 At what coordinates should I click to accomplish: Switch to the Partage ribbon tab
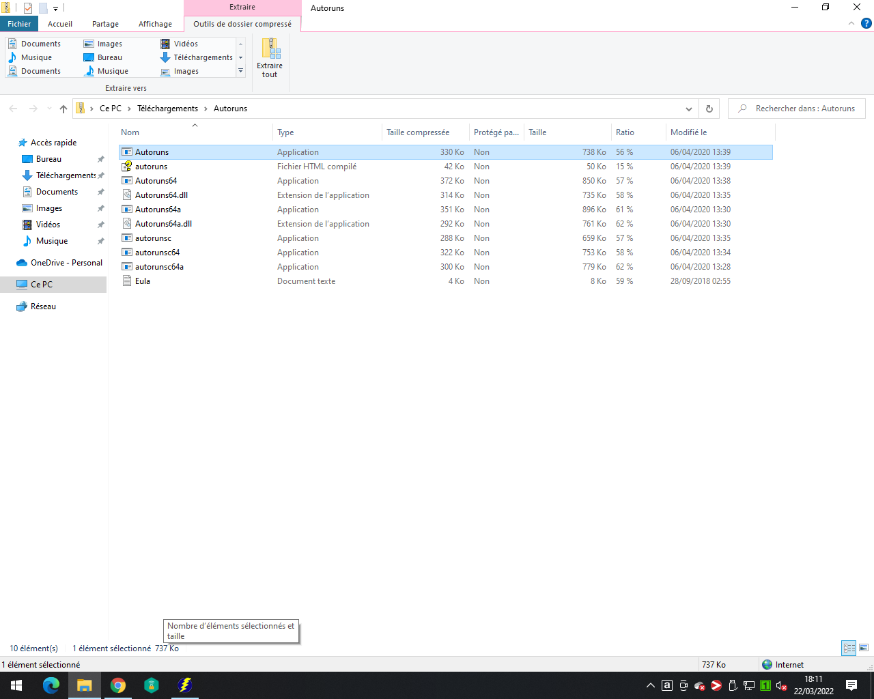pyautogui.click(x=105, y=24)
